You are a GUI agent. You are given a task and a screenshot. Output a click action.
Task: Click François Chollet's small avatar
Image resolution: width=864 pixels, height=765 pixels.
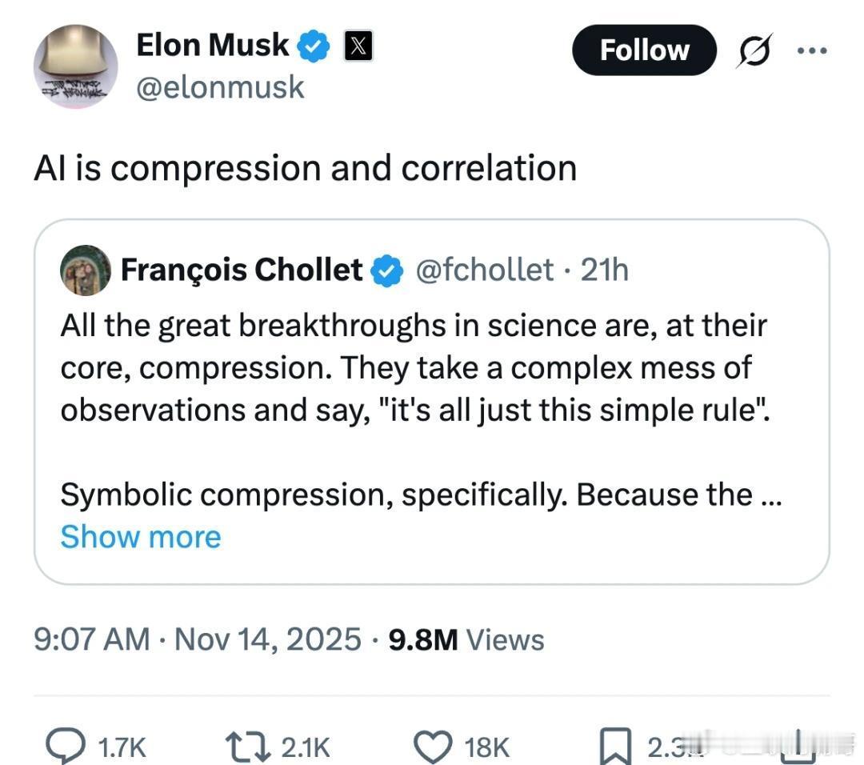pos(86,270)
